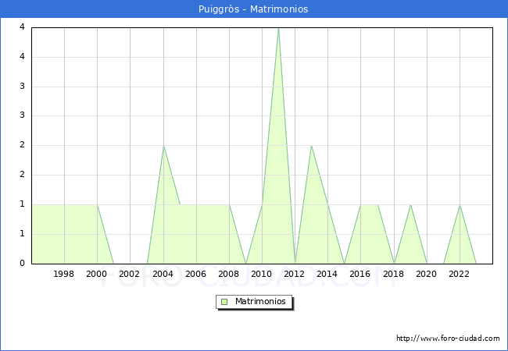
Task: Click the 2019 peak data point
Action: pos(410,205)
